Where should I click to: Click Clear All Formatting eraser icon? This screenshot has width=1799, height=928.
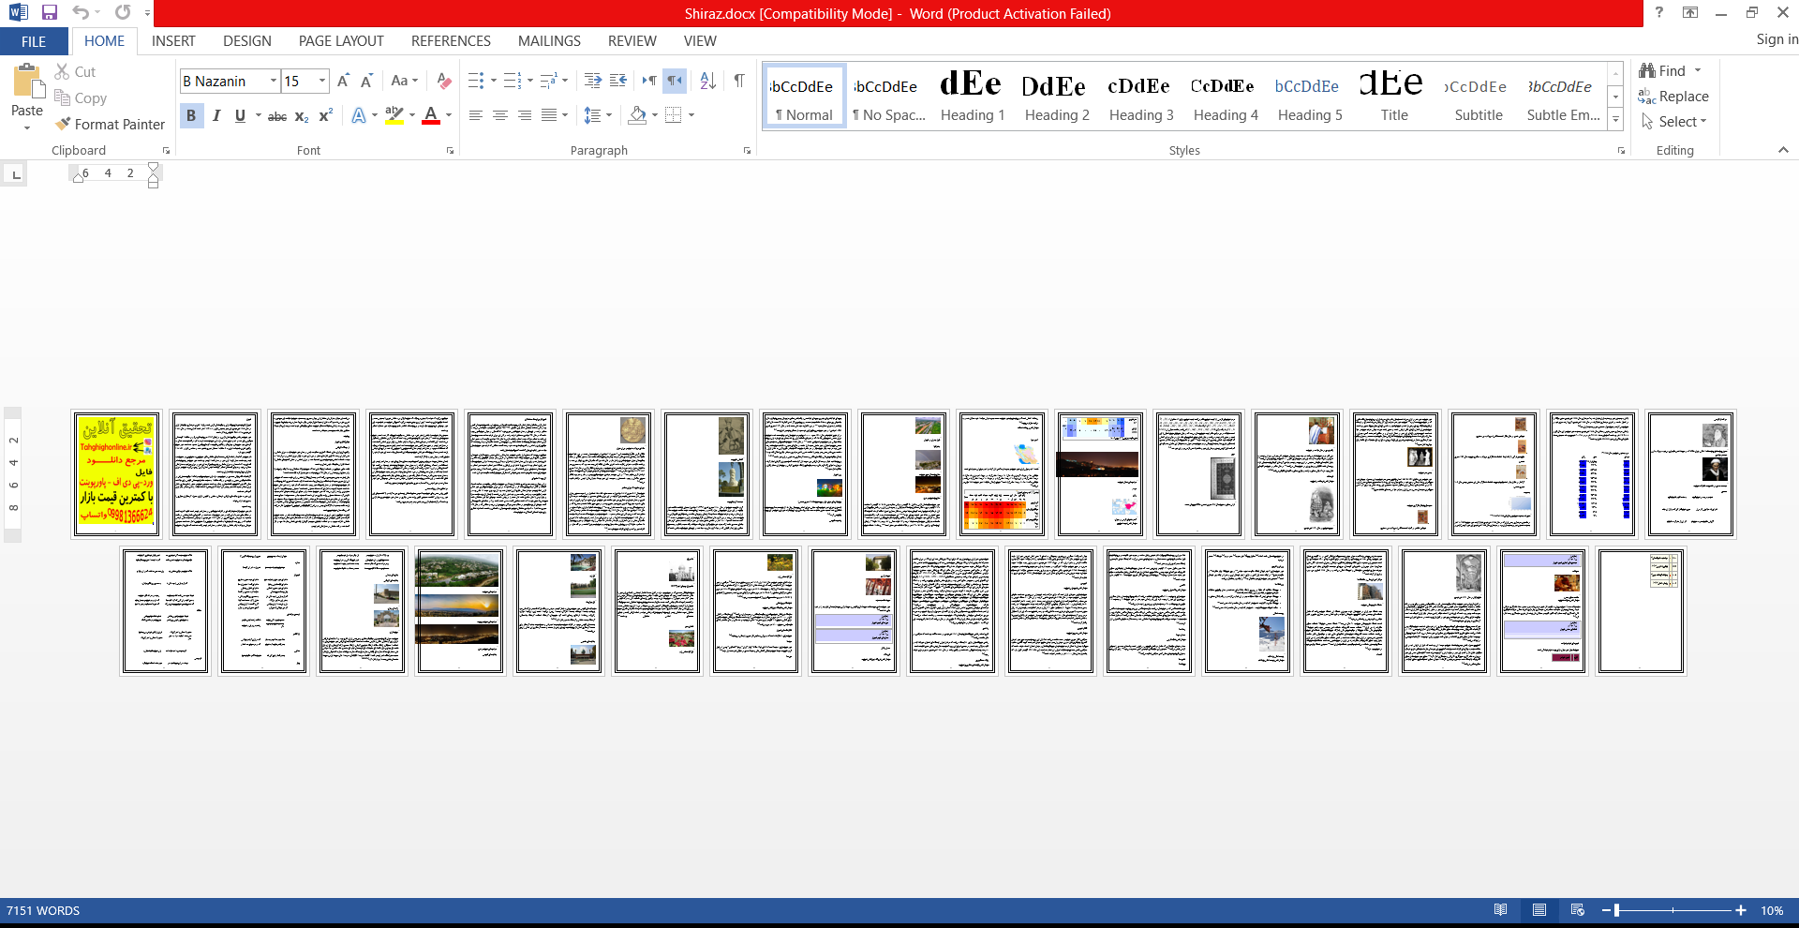coord(444,81)
